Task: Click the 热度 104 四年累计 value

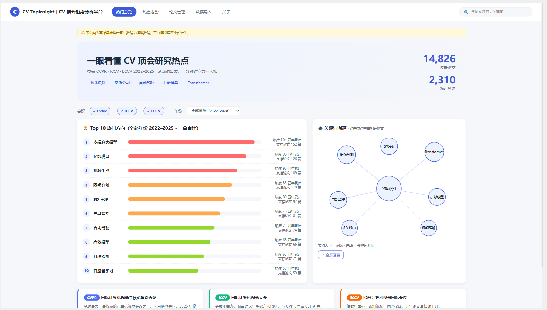Action: click(287, 140)
